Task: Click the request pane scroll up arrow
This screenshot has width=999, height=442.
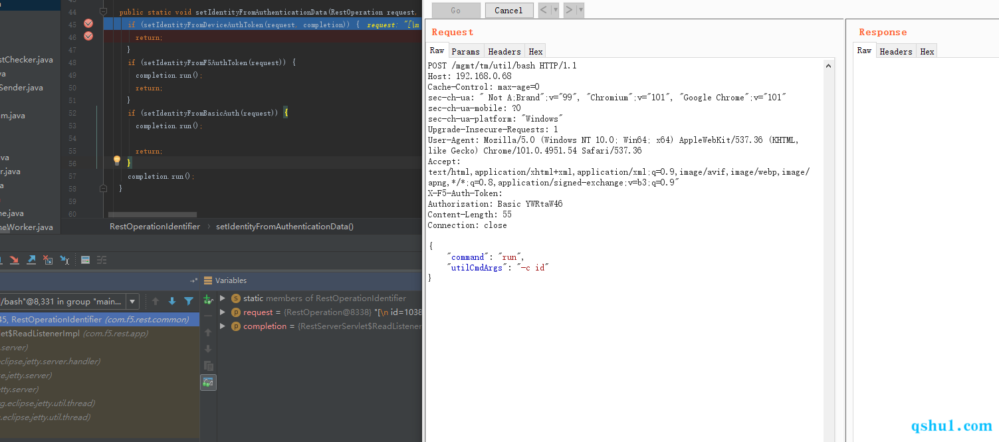Action: [x=828, y=66]
